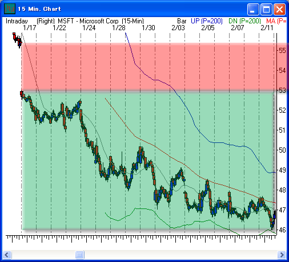Click the Intraday label in header
Image resolution: width=289 pixels, height=262 pixels.
(17, 21)
